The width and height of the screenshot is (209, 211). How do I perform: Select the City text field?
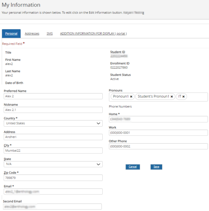[x=53, y=151]
